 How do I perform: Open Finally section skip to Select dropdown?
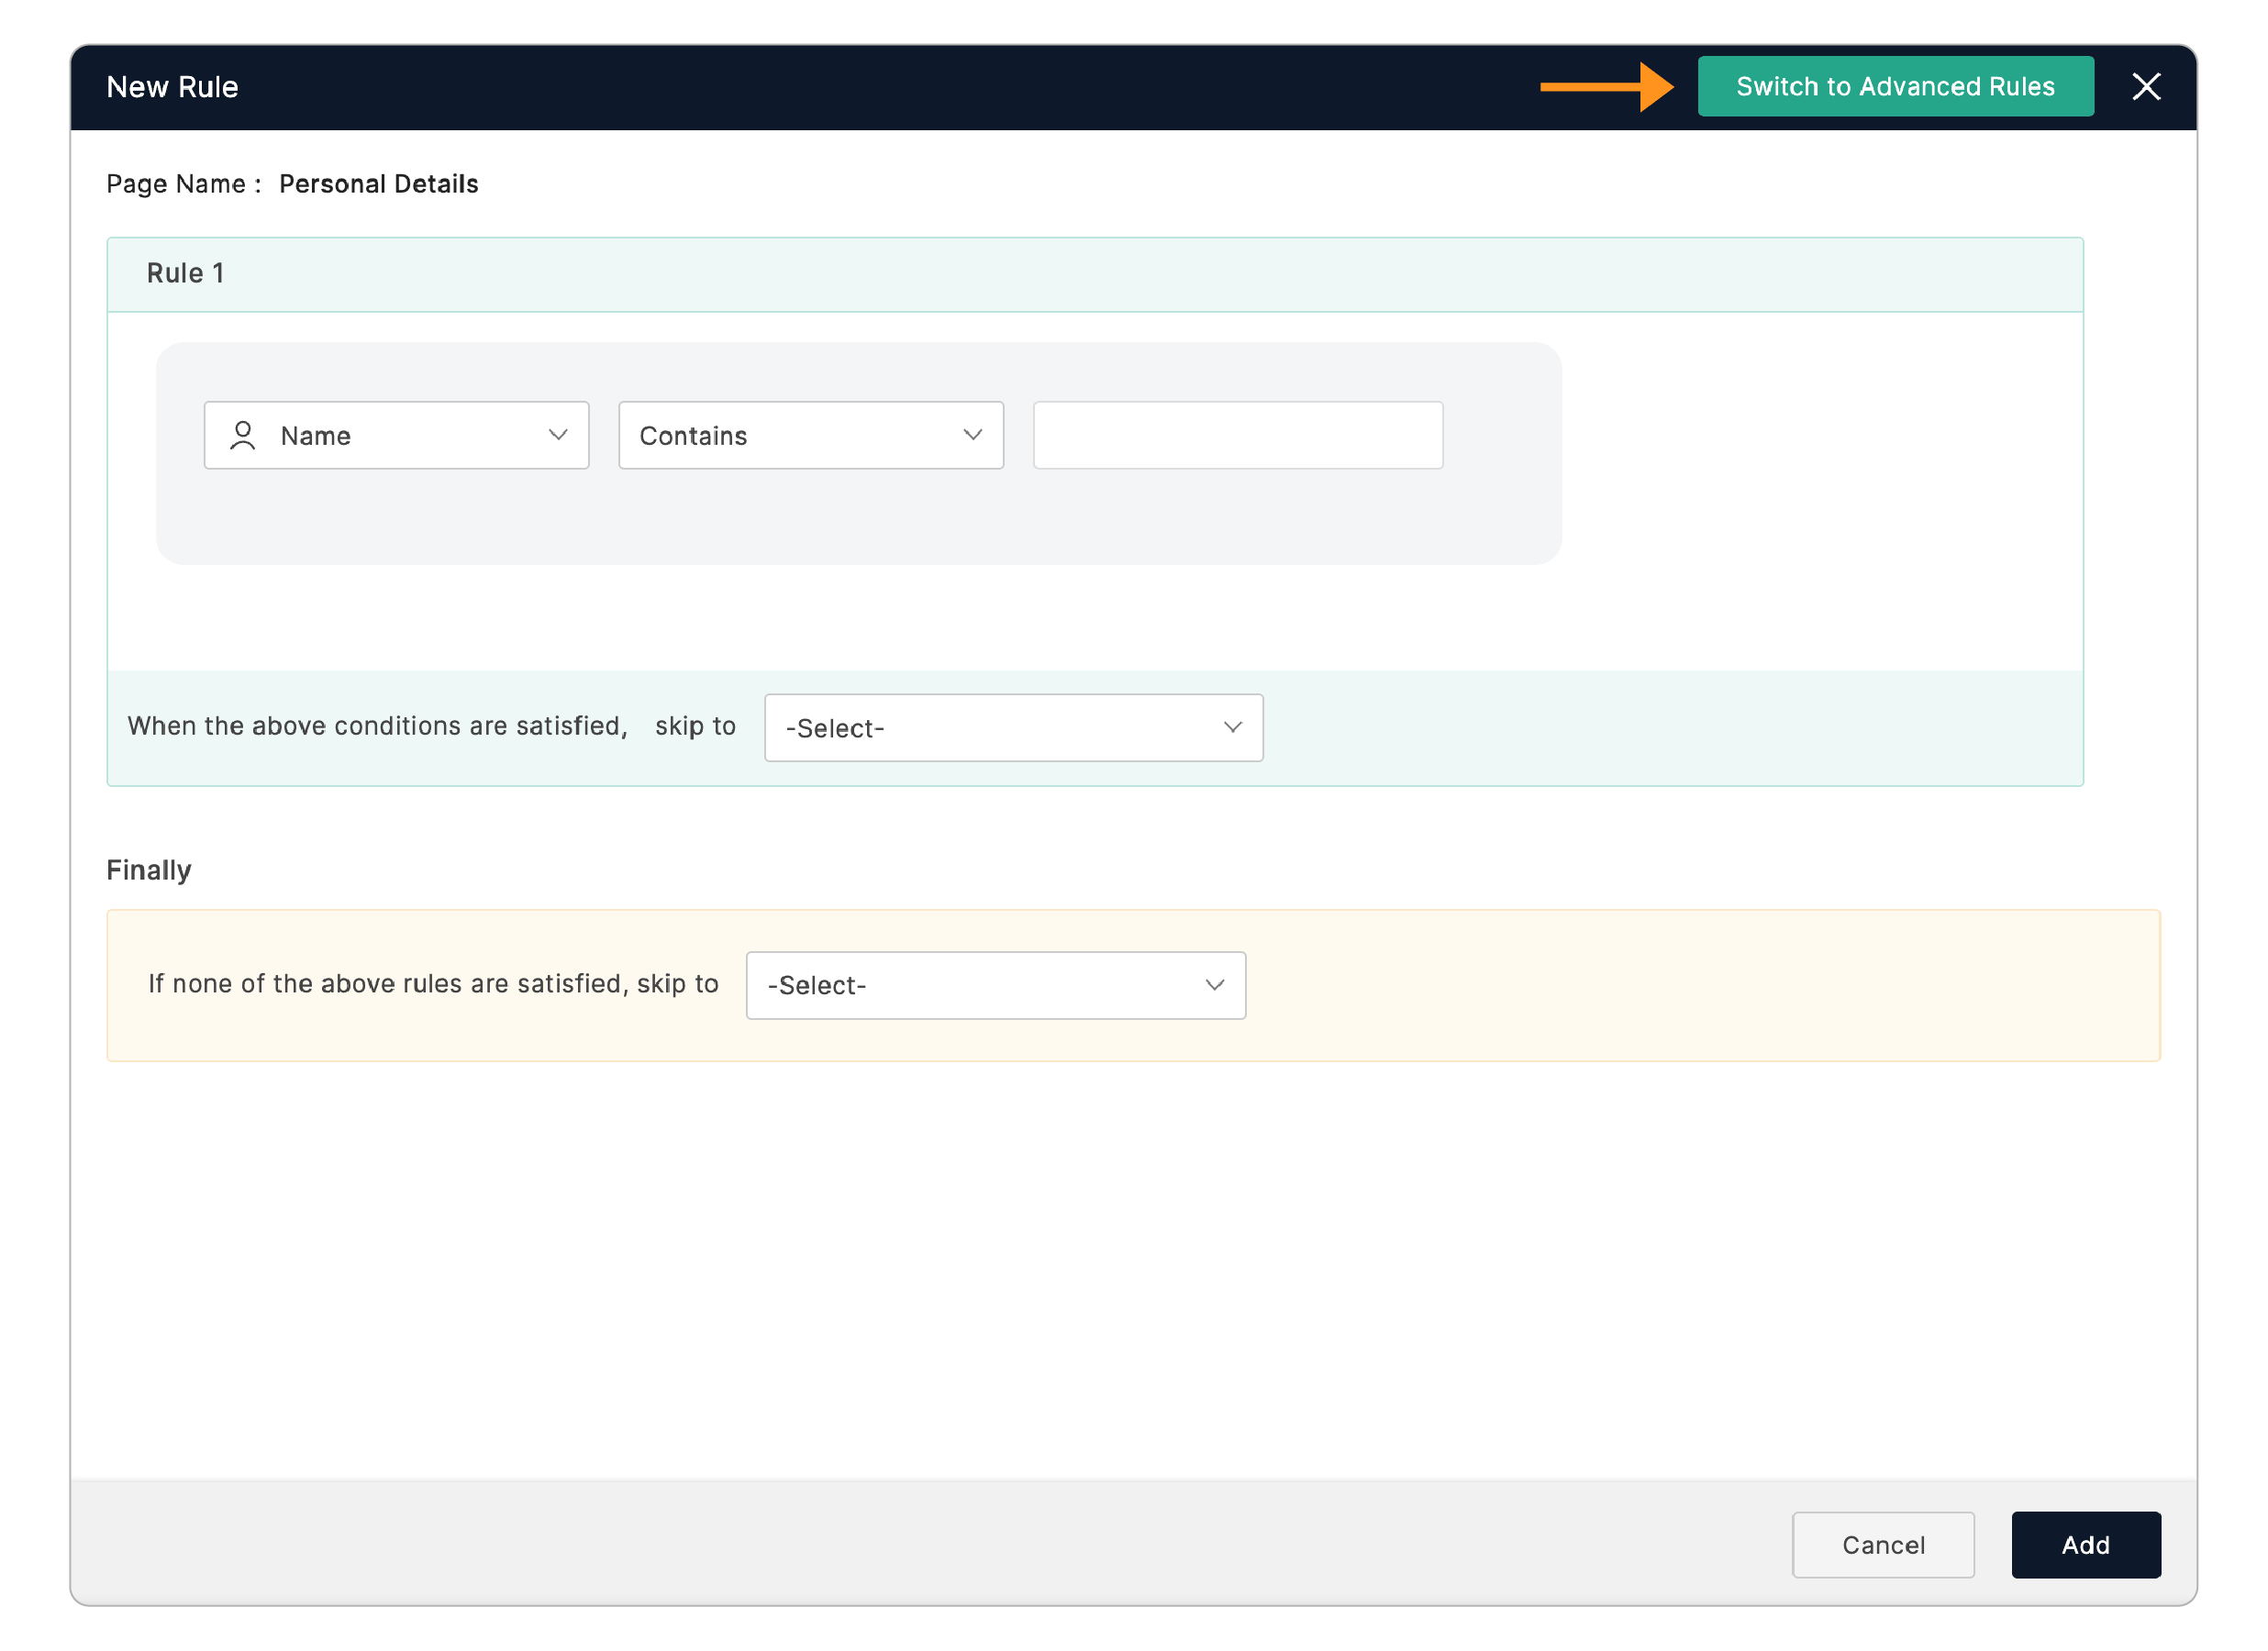pos(995,986)
